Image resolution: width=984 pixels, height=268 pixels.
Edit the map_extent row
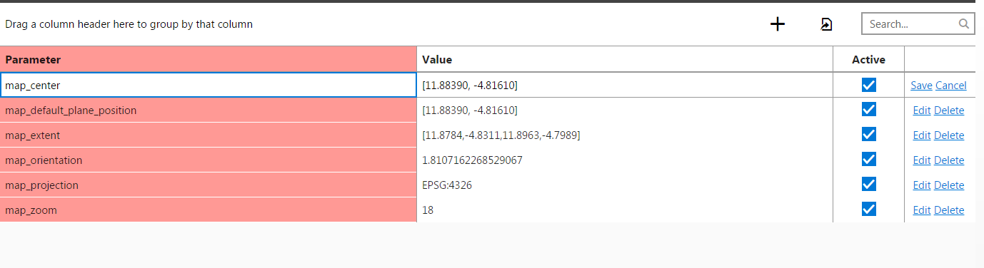[x=922, y=135]
